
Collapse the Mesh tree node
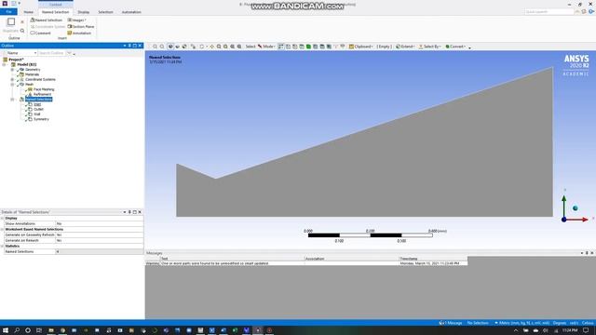(12, 85)
